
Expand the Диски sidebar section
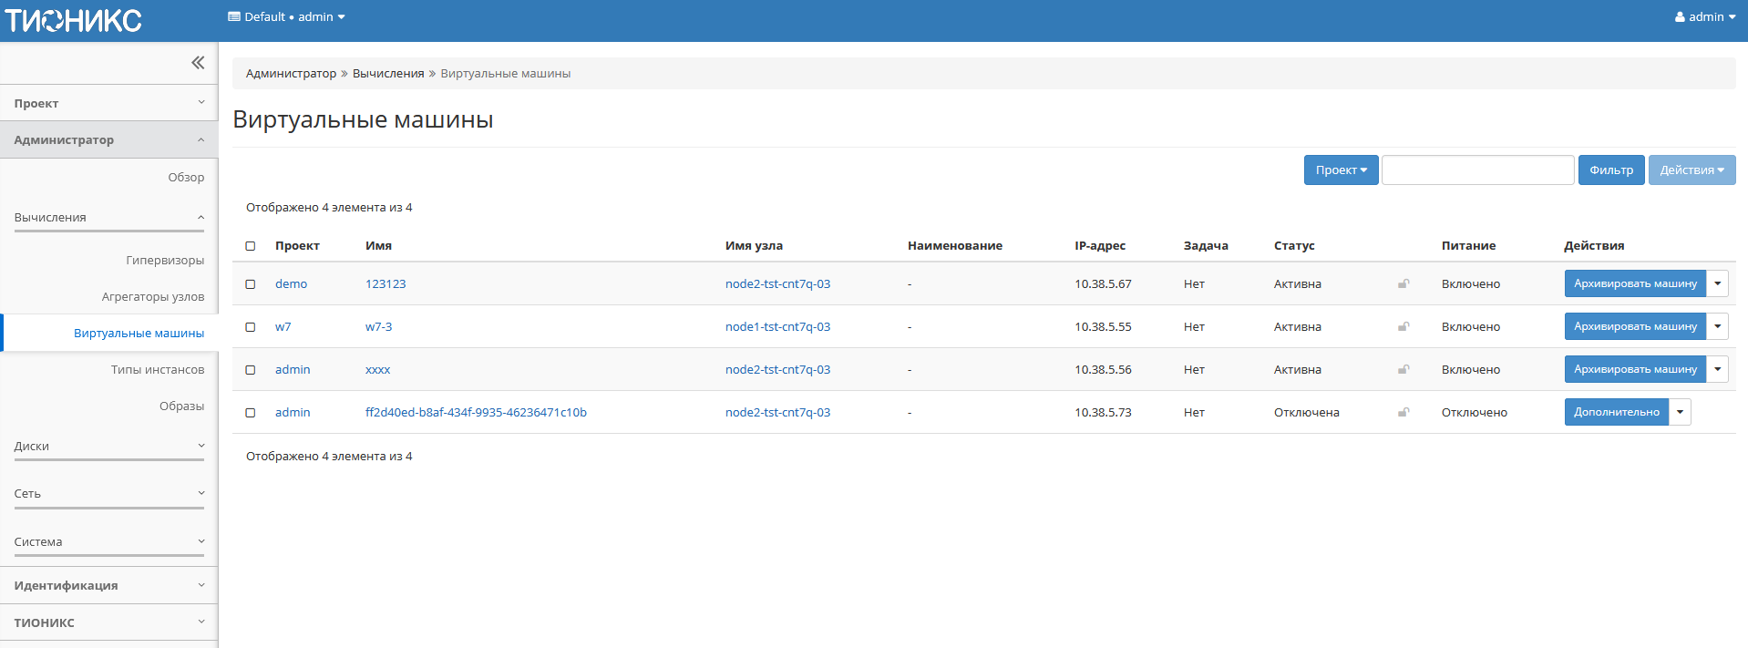(109, 447)
